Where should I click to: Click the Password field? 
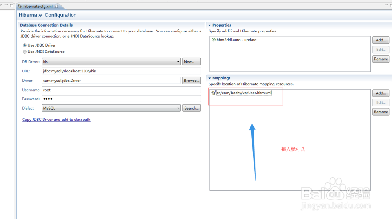coord(121,99)
